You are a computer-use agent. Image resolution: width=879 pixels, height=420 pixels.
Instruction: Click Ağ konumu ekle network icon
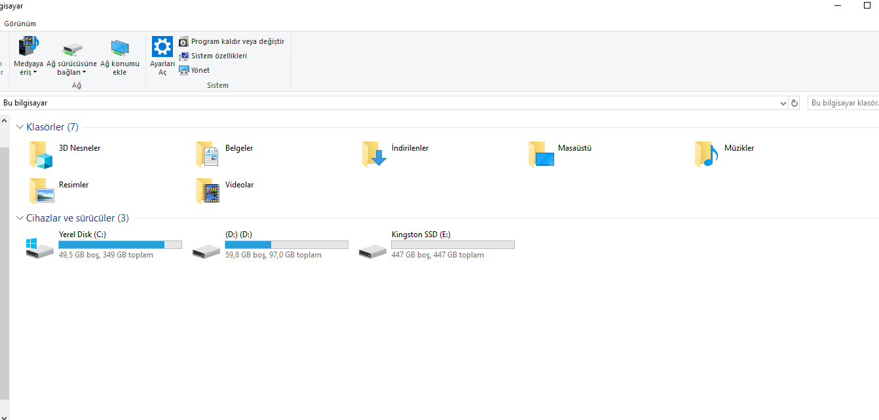click(119, 48)
